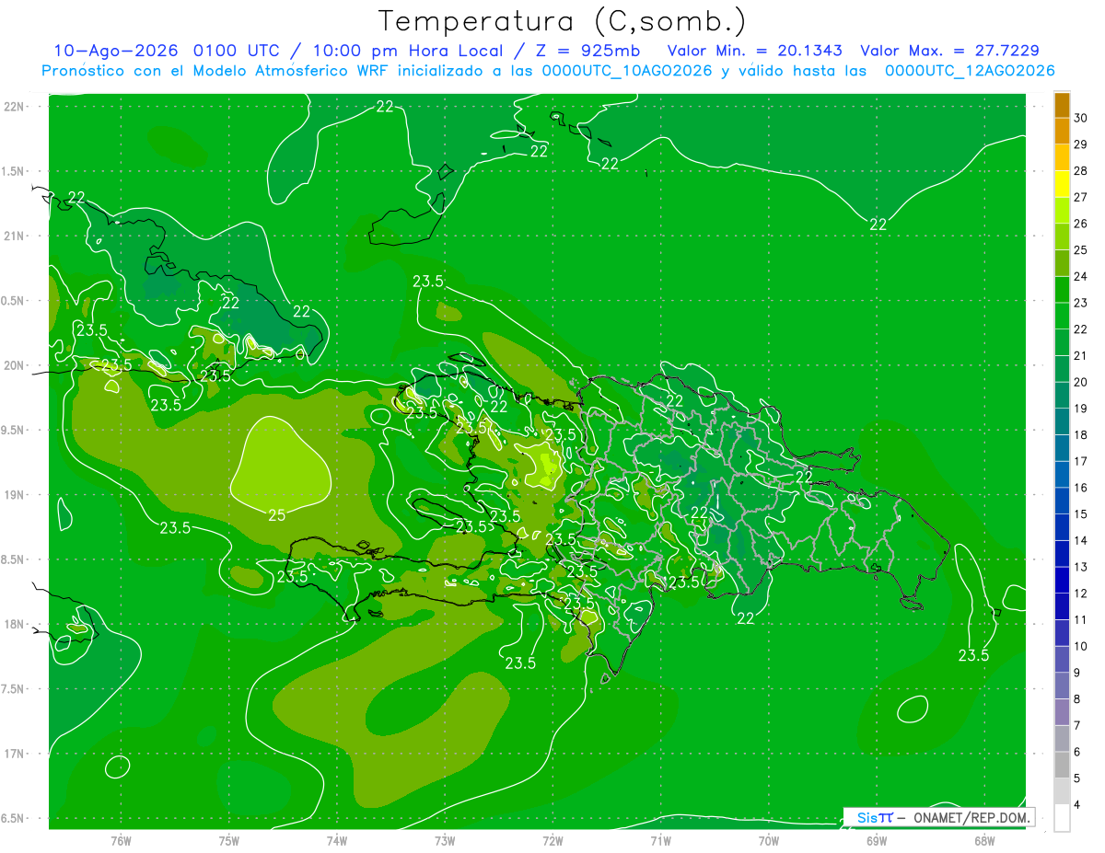Click the '7.5N' latitude axis label
Screen dimensions: 1105x853
pyautogui.click(x=15, y=688)
